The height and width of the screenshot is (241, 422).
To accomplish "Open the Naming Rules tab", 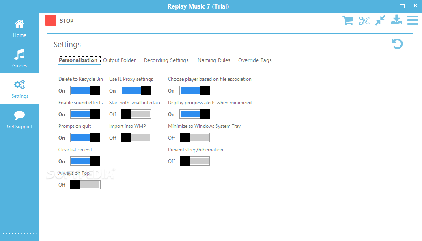I will point(214,60).
